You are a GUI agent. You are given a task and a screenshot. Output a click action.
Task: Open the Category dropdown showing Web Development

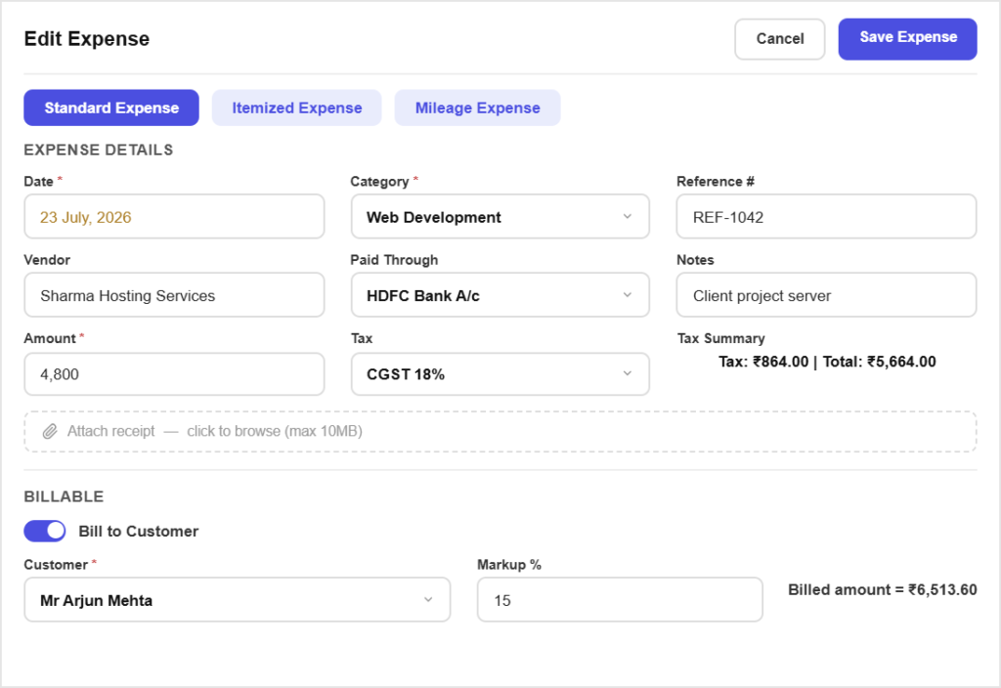coord(500,217)
